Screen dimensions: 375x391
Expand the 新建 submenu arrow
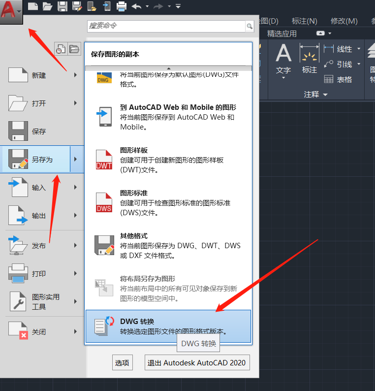pos(75,75)
